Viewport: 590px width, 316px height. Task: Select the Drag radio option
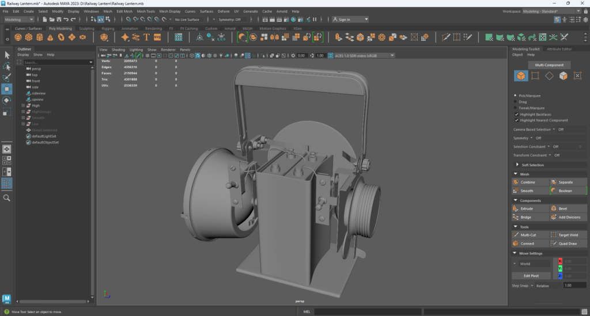[516, 101]
